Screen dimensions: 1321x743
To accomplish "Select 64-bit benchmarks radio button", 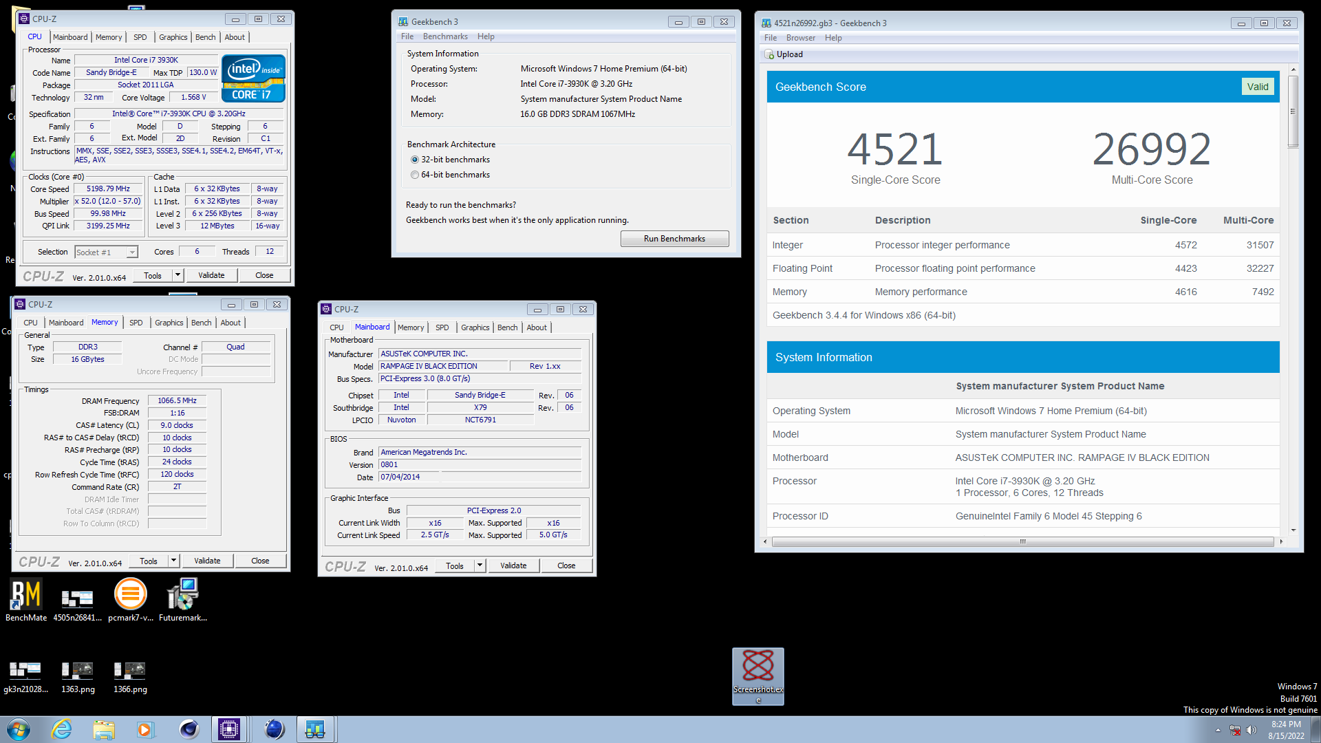I will click(x=415, y=175).
